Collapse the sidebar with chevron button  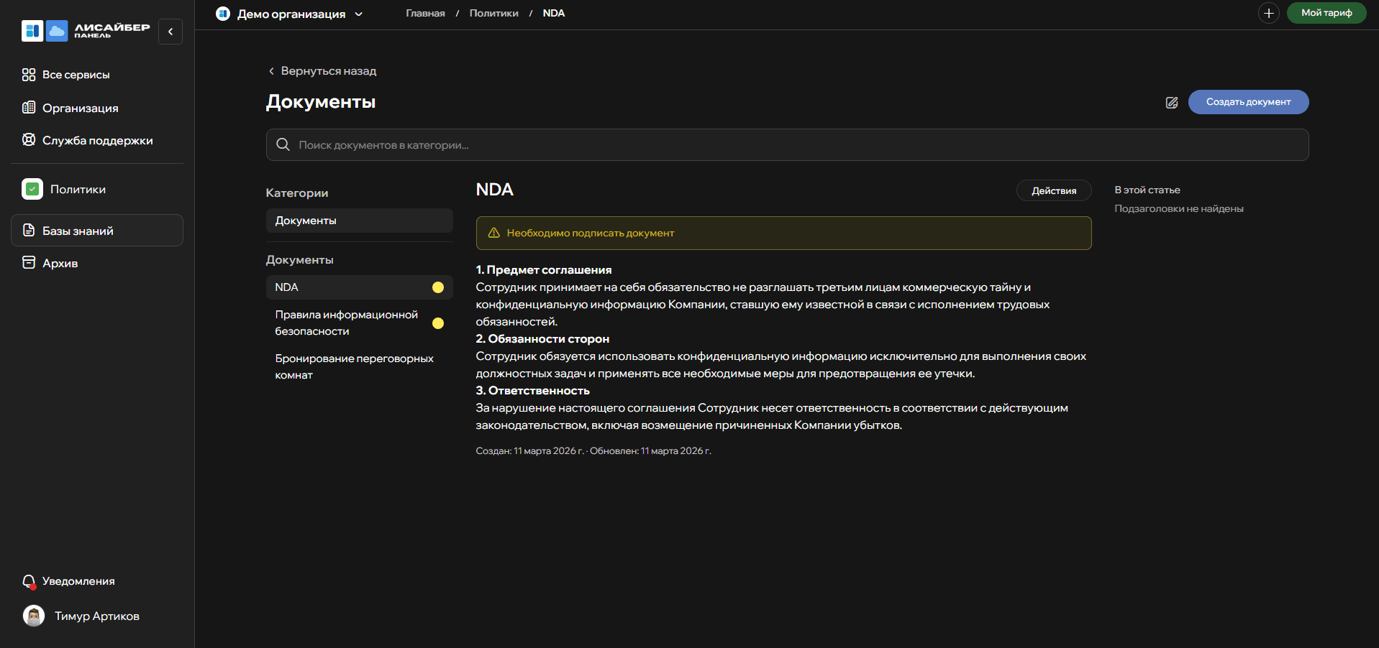coord(170,32)
